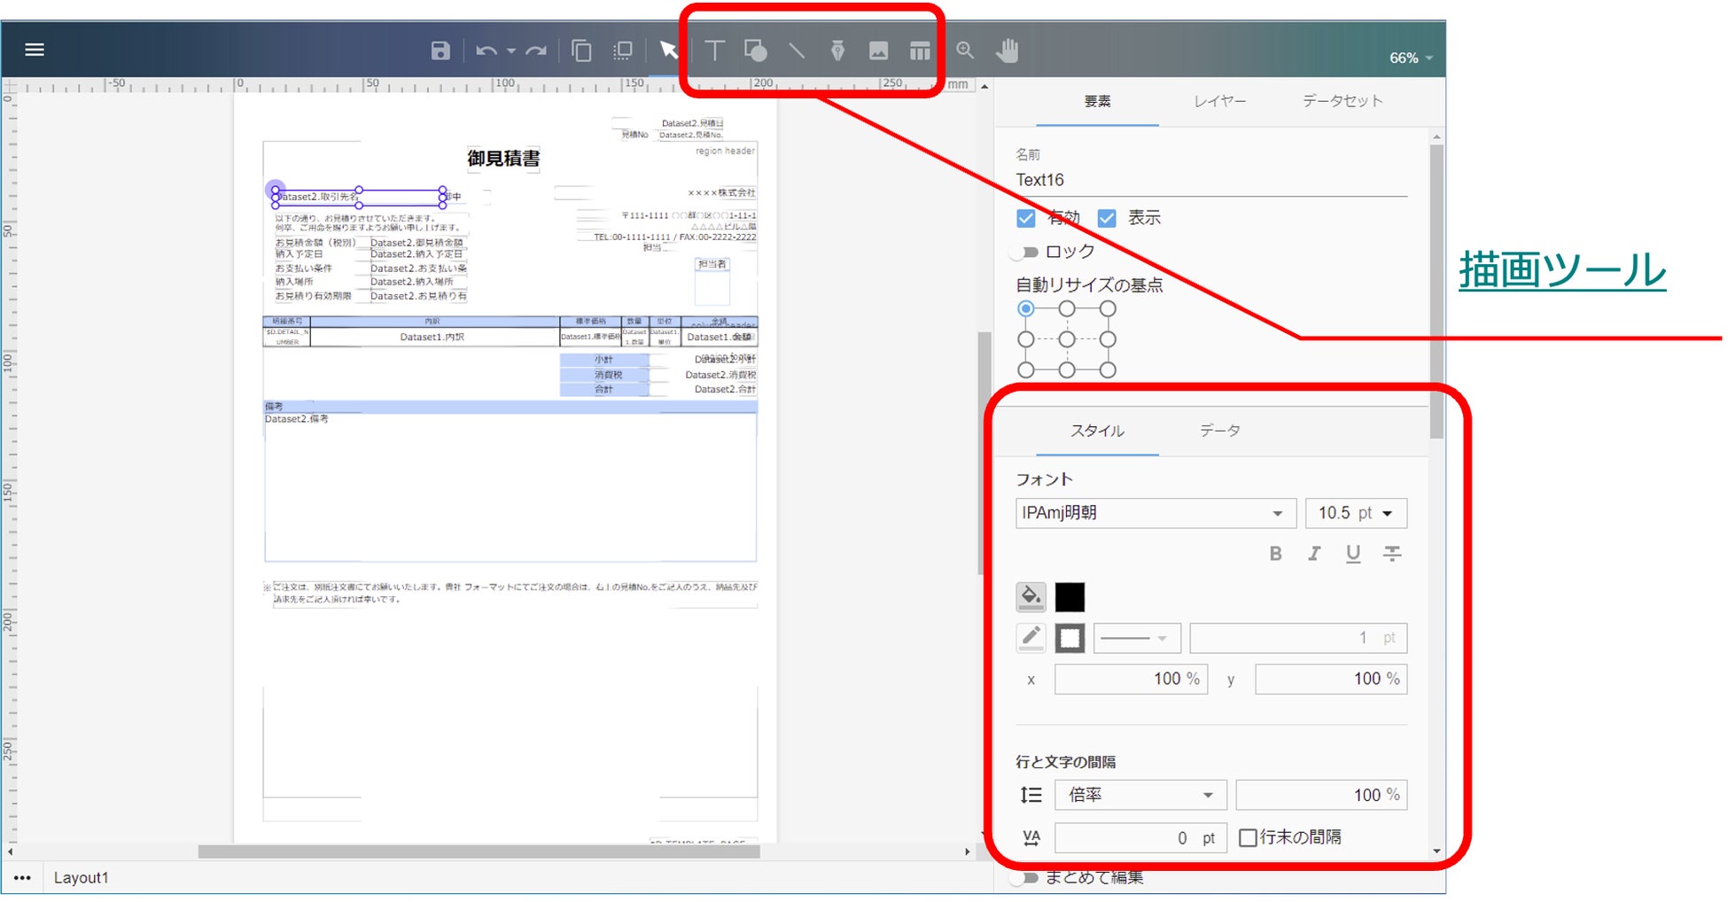Select top-right auto-resize anchor point

tap(1108, 308)
